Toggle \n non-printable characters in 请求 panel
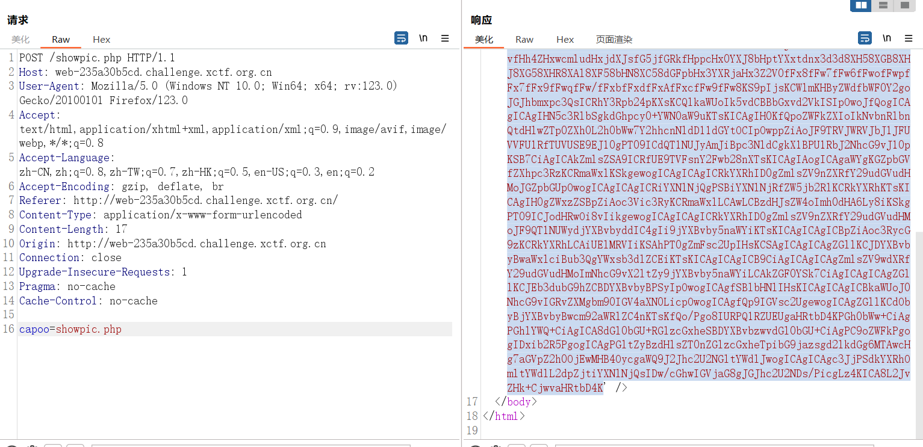This screenshot has width=923, height=447. [423, 39]
